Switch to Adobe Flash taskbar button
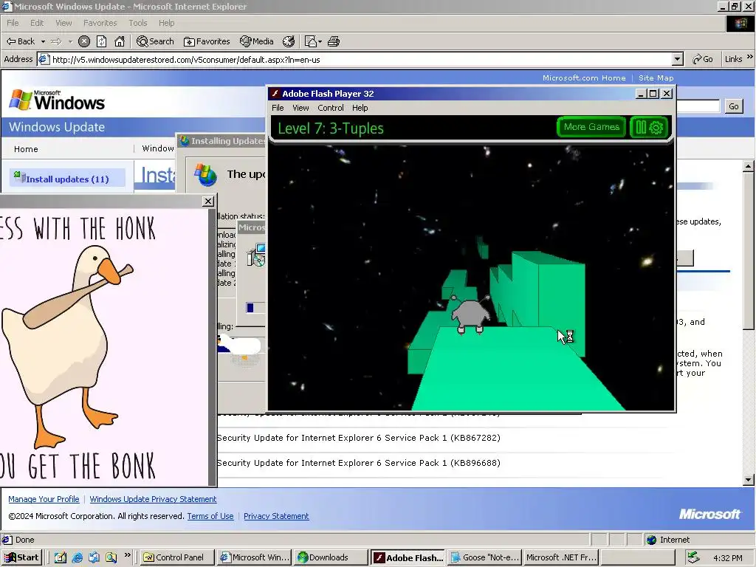Viewport: 756px width, 567px height. tap(408, 557)
